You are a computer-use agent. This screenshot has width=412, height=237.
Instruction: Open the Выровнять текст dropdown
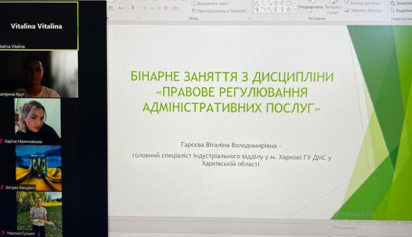pyautogui.click(x=211, y=4)
